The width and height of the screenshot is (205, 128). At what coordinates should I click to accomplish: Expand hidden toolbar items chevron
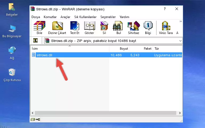pos(180,22)
